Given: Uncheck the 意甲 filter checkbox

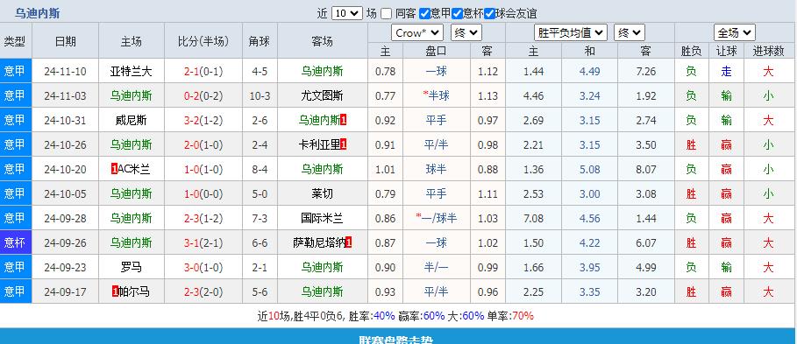Looking at the screenshot, I should 425,13.
